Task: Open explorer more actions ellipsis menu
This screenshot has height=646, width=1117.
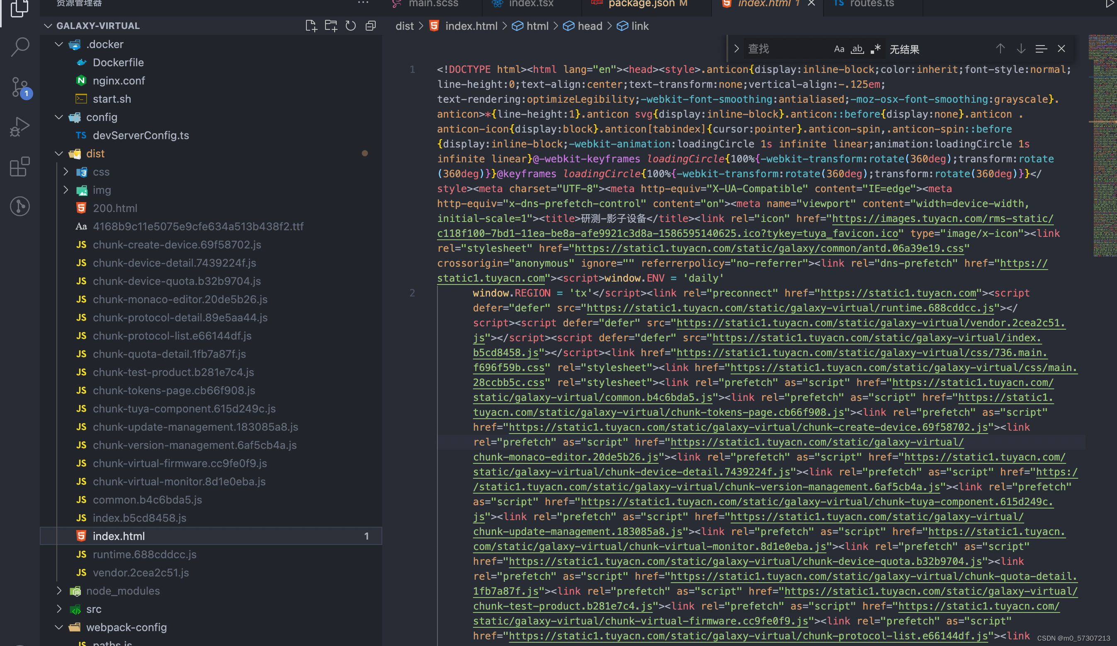Action: point(363,2)
